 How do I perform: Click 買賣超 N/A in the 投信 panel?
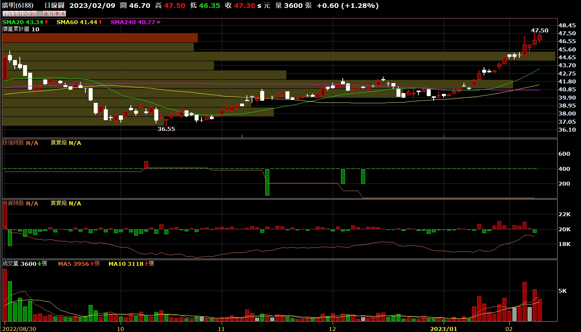click(66, 143)
